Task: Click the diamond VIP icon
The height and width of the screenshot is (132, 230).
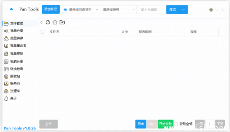Action: 211,10
